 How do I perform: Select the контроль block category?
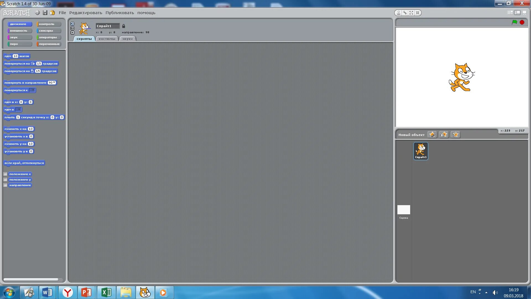coord(49,24)
